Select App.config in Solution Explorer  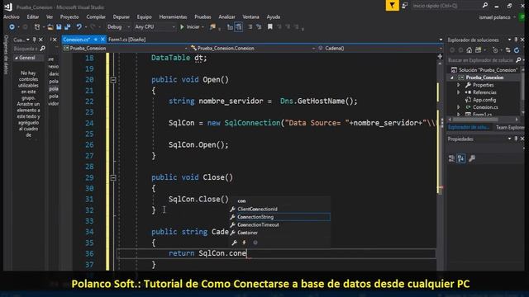(484, 100)
